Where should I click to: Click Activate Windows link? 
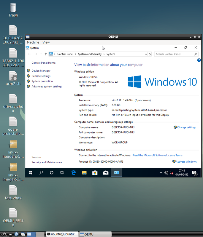(186, 161)
